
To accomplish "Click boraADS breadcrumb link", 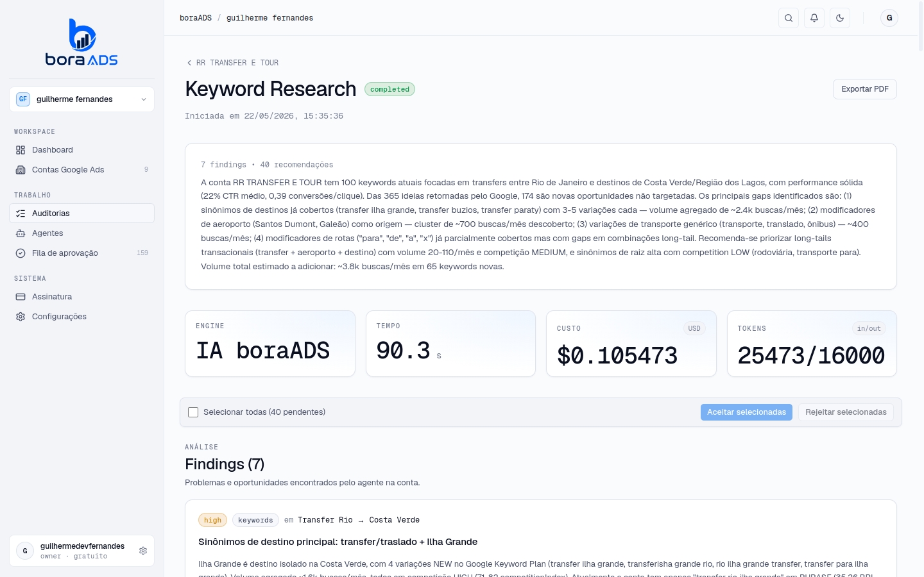I will 196,18.
